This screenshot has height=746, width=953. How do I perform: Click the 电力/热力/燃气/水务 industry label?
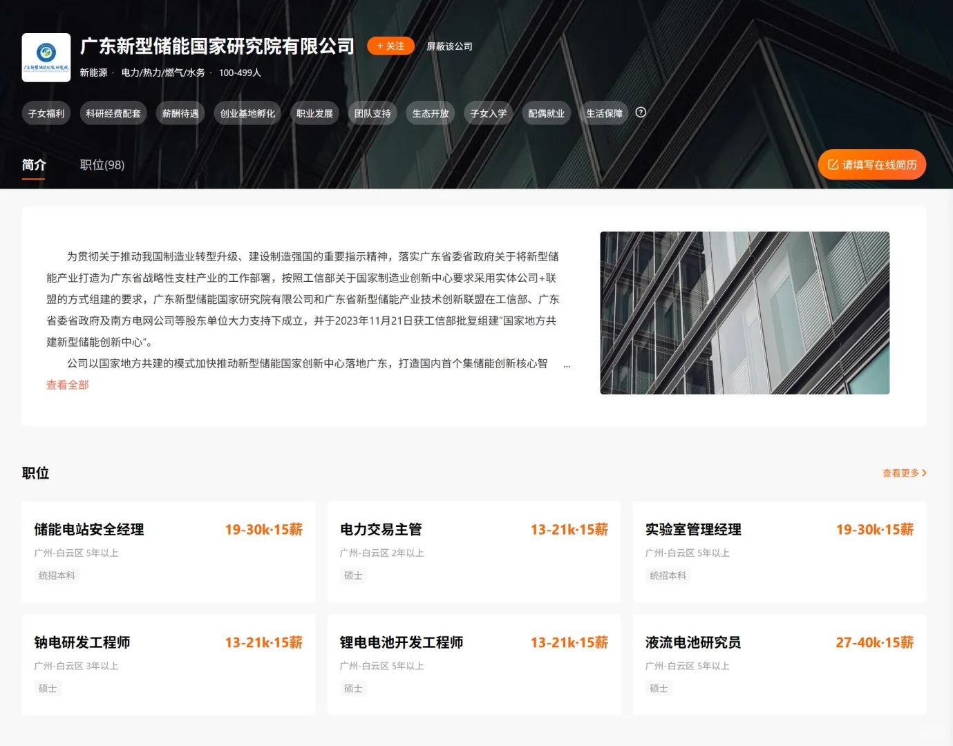pyautogui.click(x=163, y=73)
